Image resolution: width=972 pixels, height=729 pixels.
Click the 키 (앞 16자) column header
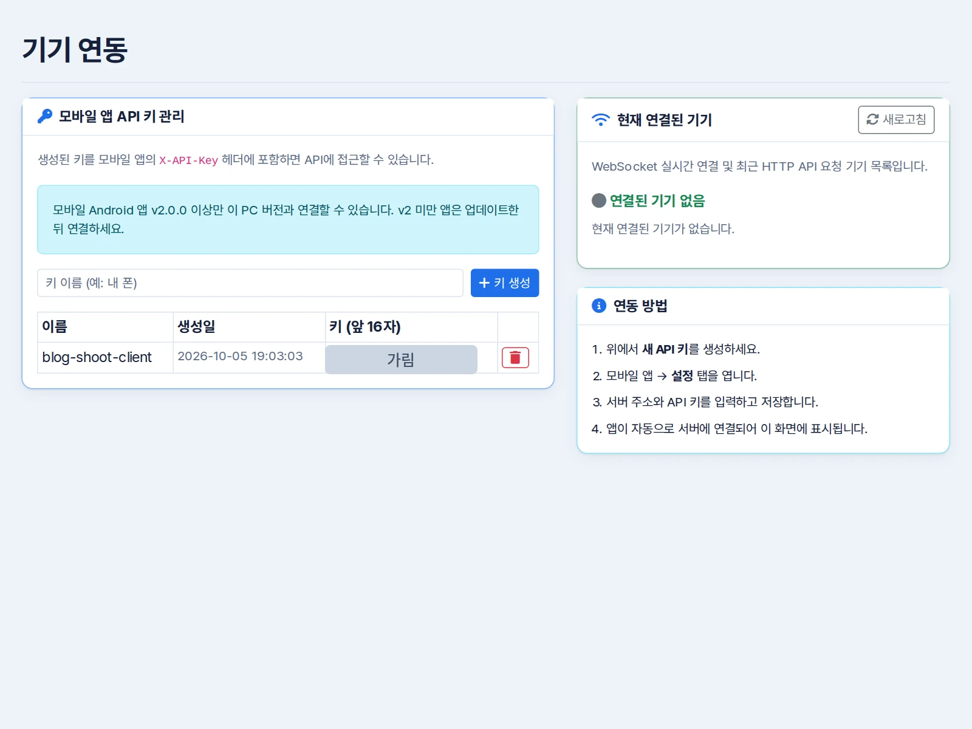coord(411,327)
